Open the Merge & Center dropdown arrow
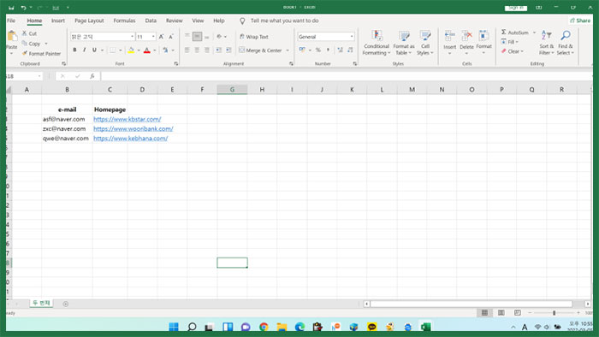 point(288,50)
